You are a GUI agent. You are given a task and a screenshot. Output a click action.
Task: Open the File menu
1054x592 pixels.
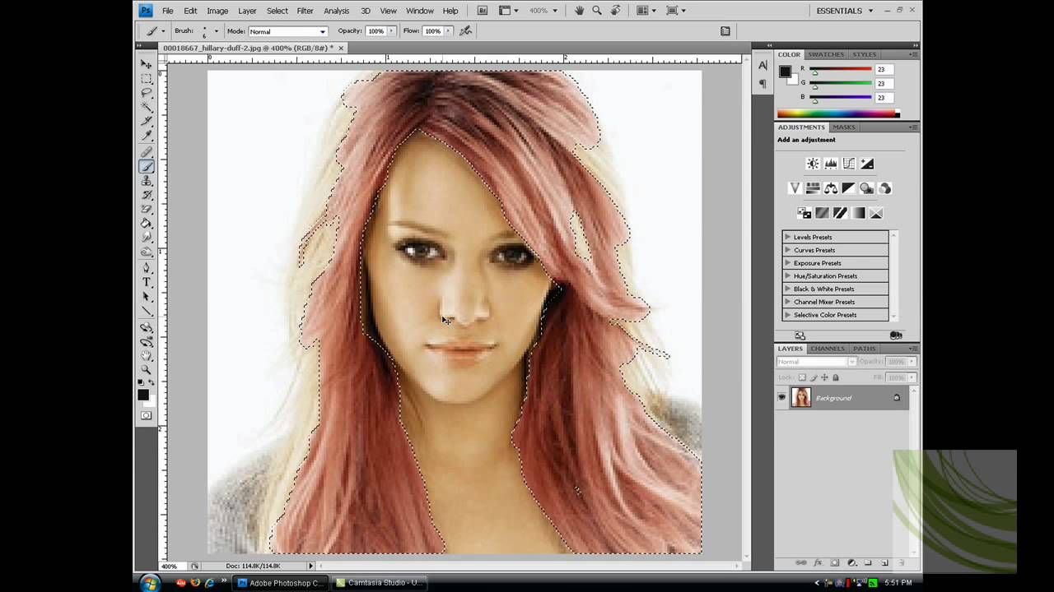coord(168,11)
